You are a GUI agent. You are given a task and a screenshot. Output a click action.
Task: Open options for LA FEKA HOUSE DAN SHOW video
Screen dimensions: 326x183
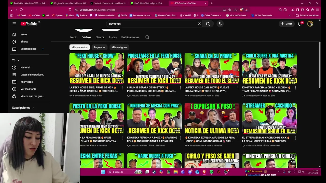pos(238,88)
